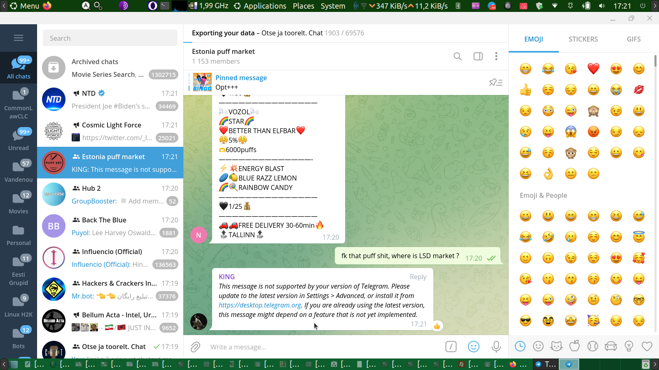Jump to the objects lightbulb emoji category
Viewport: 659px width, 370px height.
pyautogui.click(x=629, y=347)
